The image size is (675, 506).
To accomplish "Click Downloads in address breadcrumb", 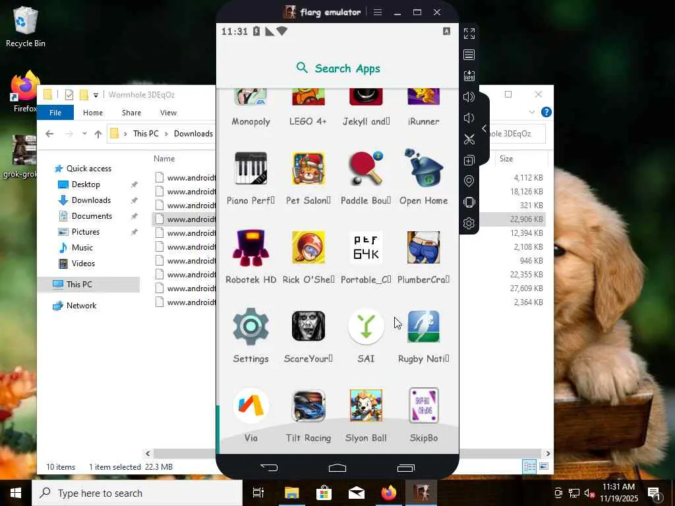I will [193, 134].
